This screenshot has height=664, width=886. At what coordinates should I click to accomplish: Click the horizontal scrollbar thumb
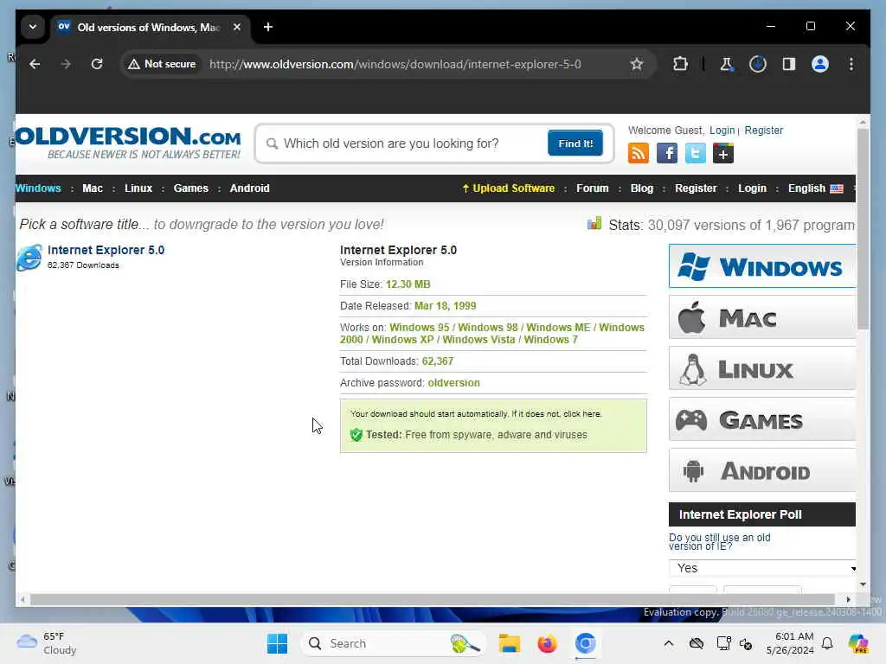pos(433,600)
